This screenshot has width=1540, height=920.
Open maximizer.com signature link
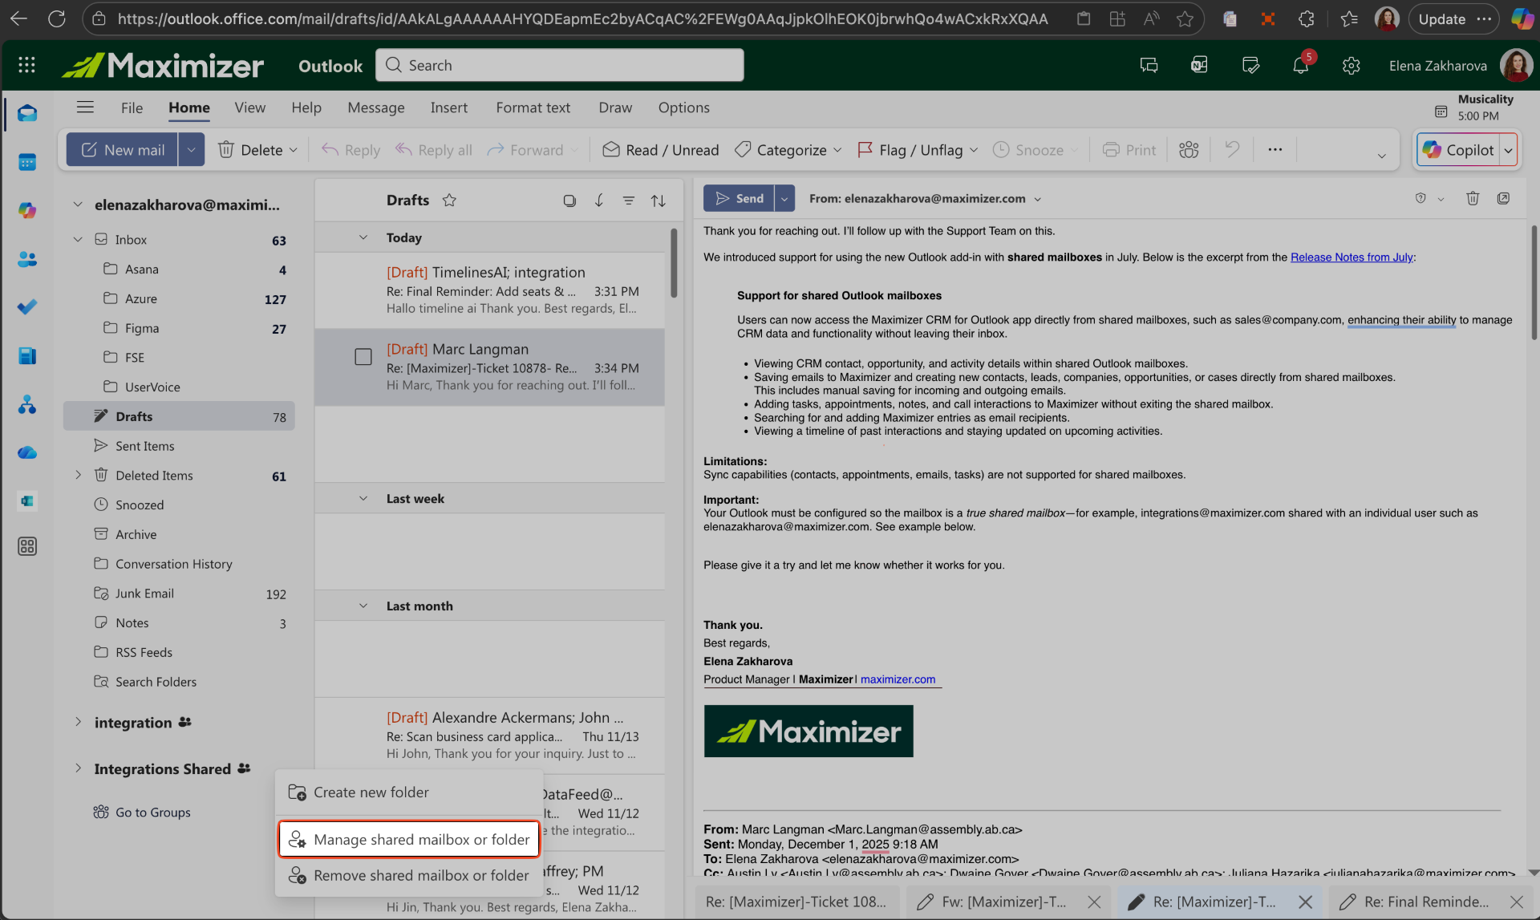[898, 679]
